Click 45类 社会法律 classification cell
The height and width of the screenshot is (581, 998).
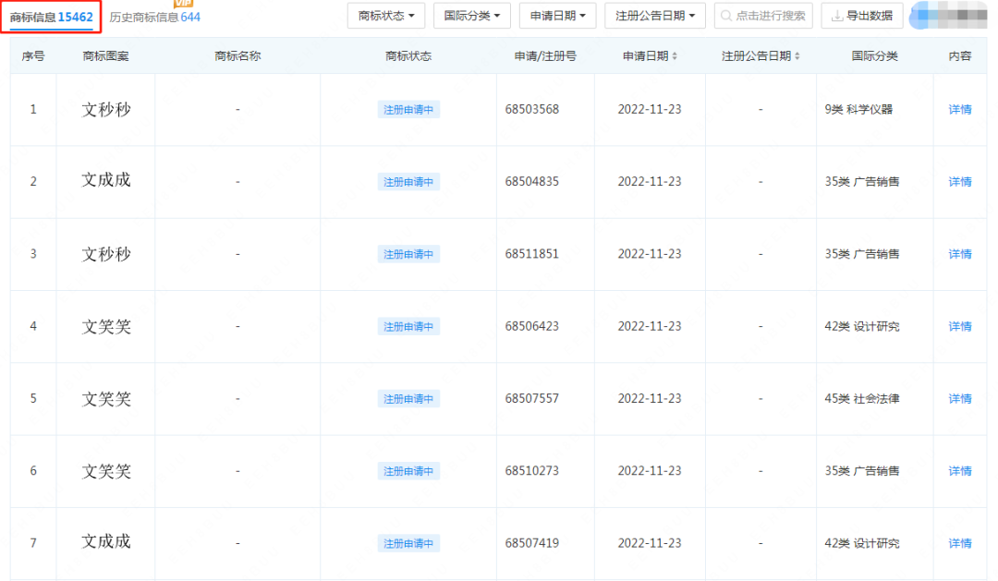tap(862, 398)
